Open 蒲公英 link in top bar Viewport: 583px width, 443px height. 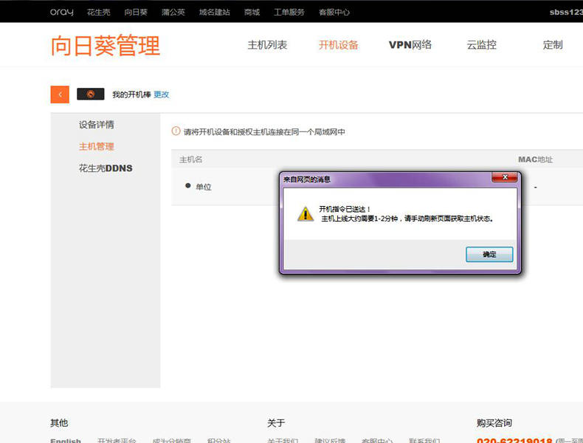pyautogui.click(x=173, y=13)
